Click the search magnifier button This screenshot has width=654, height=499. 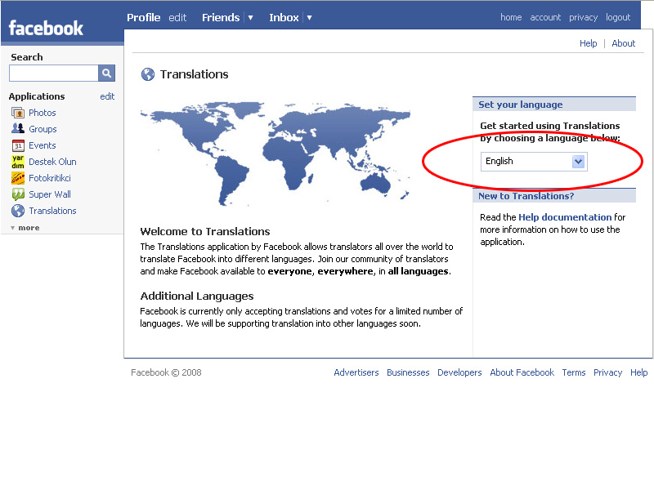tap(107, 74)
